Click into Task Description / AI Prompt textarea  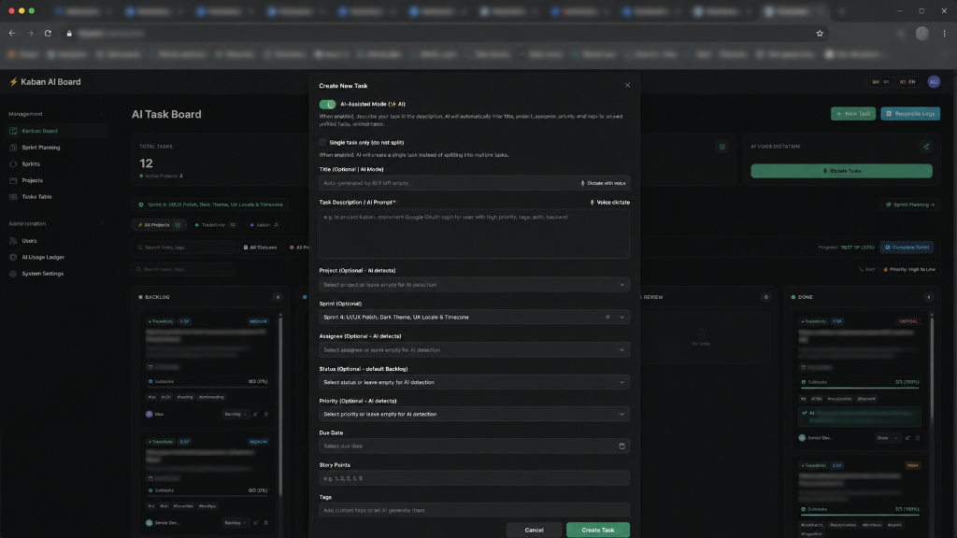474,234
